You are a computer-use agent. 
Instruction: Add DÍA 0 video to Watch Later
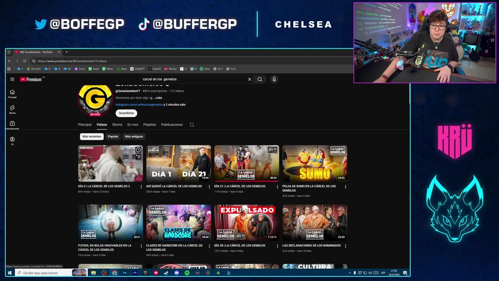(138, 150)
